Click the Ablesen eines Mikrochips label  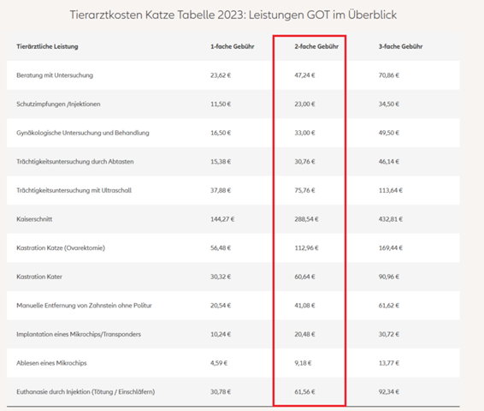pos(51,363)
